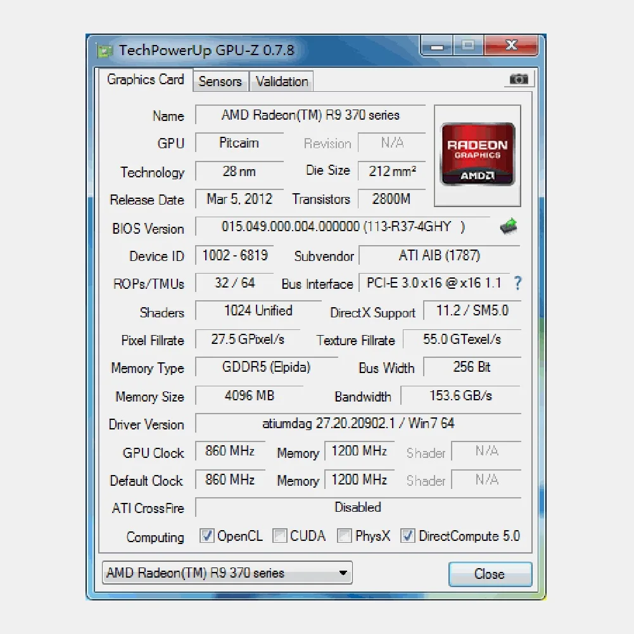Click the Bus Interface value PCI-E 3.0
Screen dimensions: 634x634
click(434, 282)
